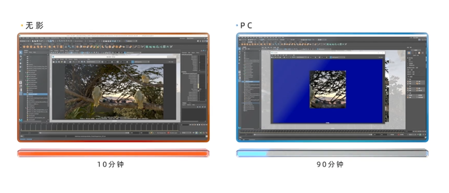Click Extrude button in PC Modeling Toolkit components section
The image size is (449, 193).
point(411,90)
